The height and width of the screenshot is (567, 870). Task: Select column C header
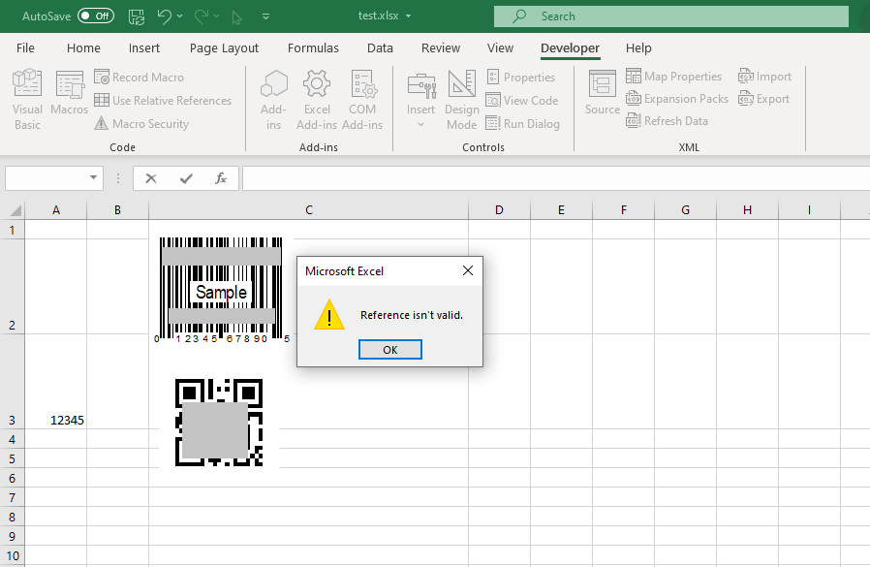[x=308, y=210]
